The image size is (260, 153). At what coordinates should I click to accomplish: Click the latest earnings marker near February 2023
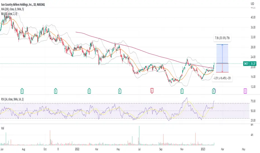[214, 91]
